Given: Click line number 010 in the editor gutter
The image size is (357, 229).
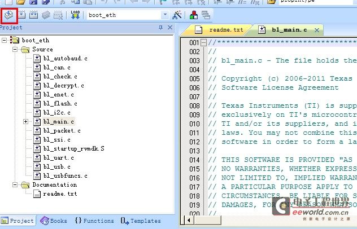Looking at the screenshot, I should 194,124.
